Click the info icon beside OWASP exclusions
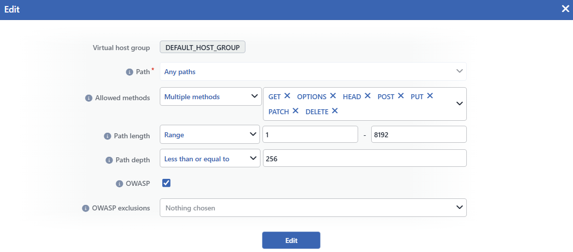Image resolution: width=573 pixels, height=252 pixels. point(85,208)
